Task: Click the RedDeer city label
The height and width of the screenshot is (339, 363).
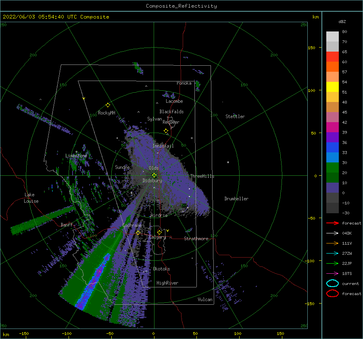Action: coord(171,122)
